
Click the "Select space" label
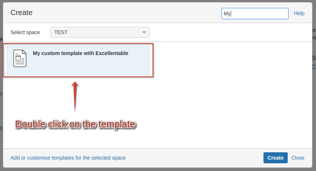tap(25, 32)
